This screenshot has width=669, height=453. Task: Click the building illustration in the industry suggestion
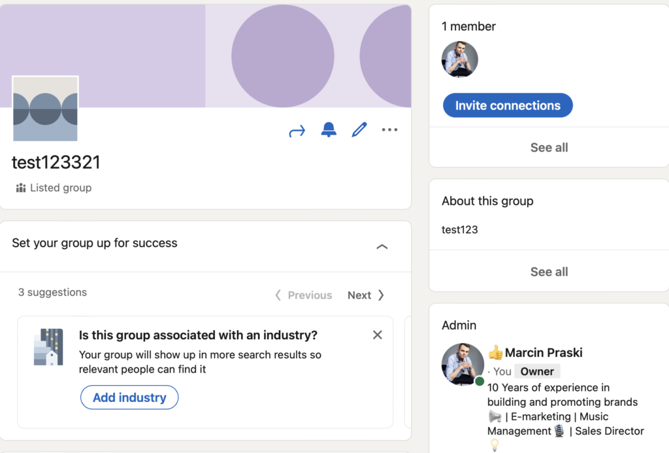(x=48, y=347)
